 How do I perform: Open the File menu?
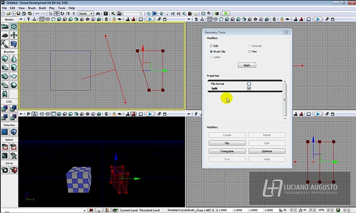[4, 8]
